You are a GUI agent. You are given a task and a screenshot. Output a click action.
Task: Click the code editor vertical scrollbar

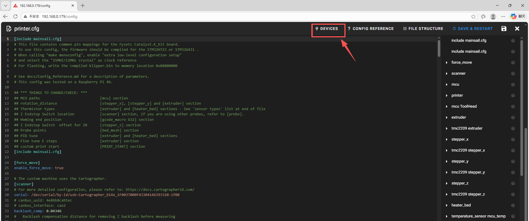(439, 49)
